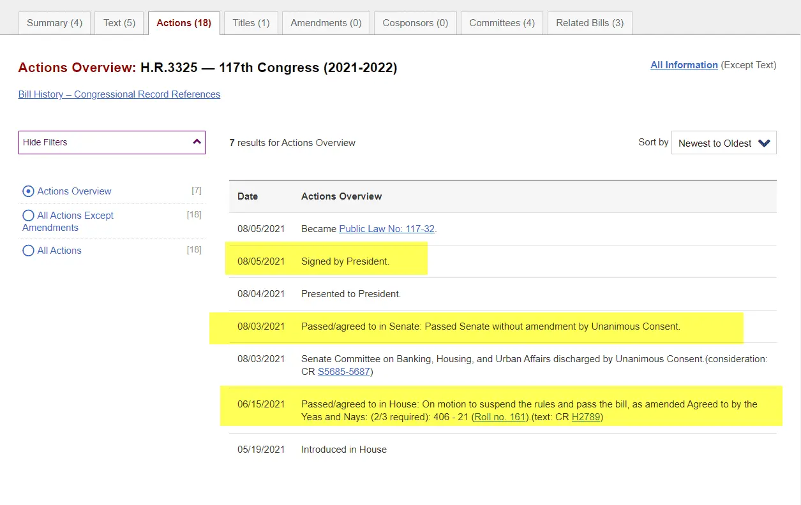Screen dimensions: 801x505
Task: Switch to the Text (5) tab
Action: pyautogui.click(x=119, y=23)
